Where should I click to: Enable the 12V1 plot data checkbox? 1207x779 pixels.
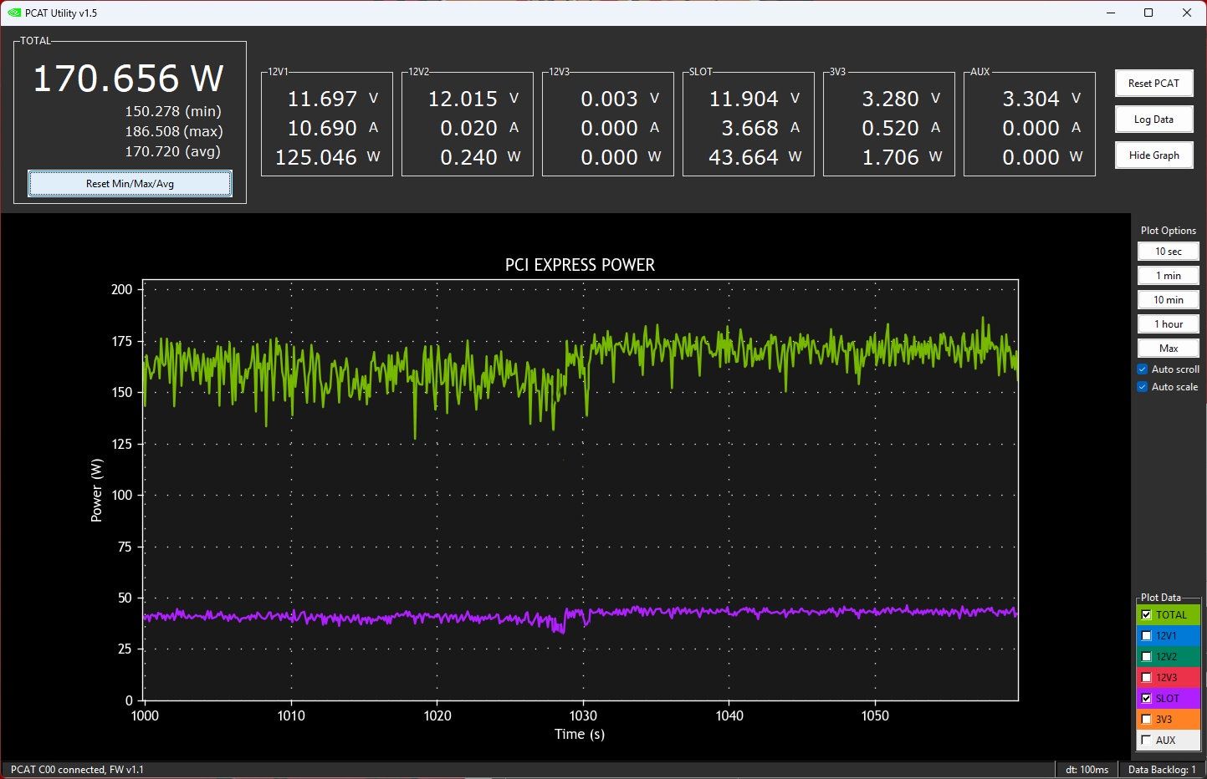(x=1146, y=635)
